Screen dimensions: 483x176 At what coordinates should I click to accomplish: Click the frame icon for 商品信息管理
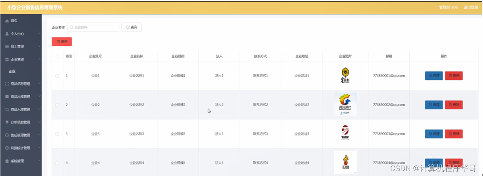pos(7,83)
